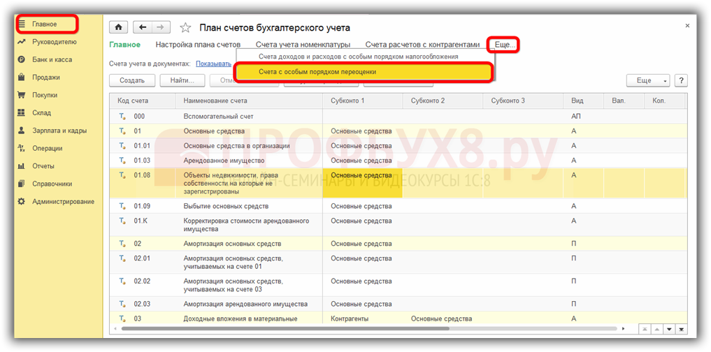Viewport: 711px width, 352px height.
Task: Click the Продажи shopping bag icon
Action: 21,77
